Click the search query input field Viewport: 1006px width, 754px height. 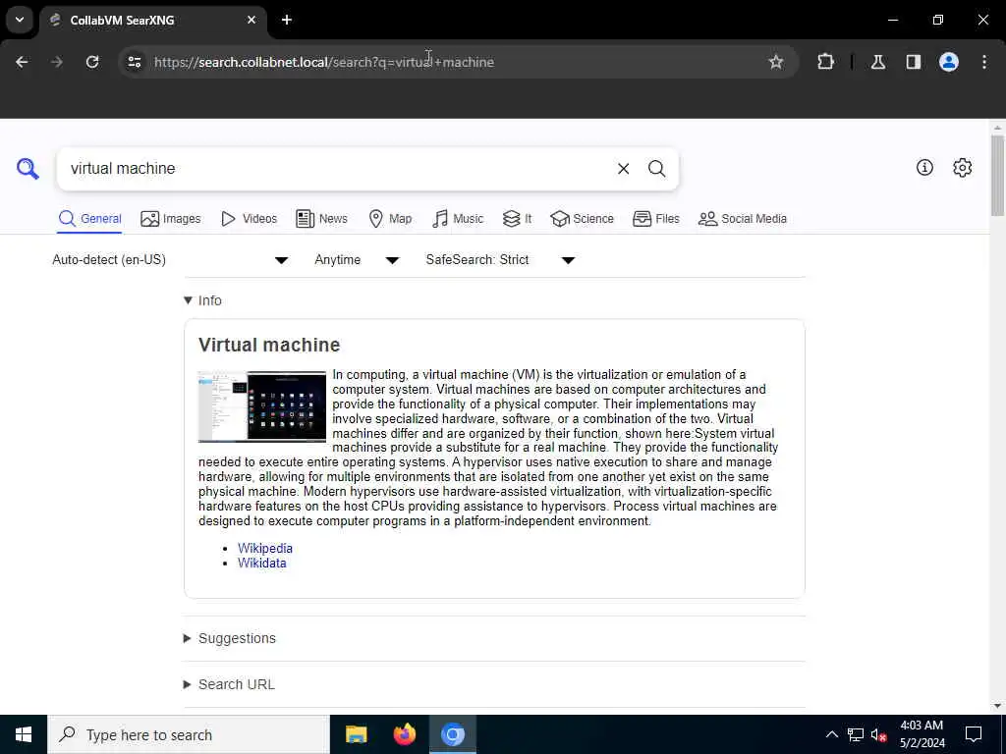click(x=337, y=169)
